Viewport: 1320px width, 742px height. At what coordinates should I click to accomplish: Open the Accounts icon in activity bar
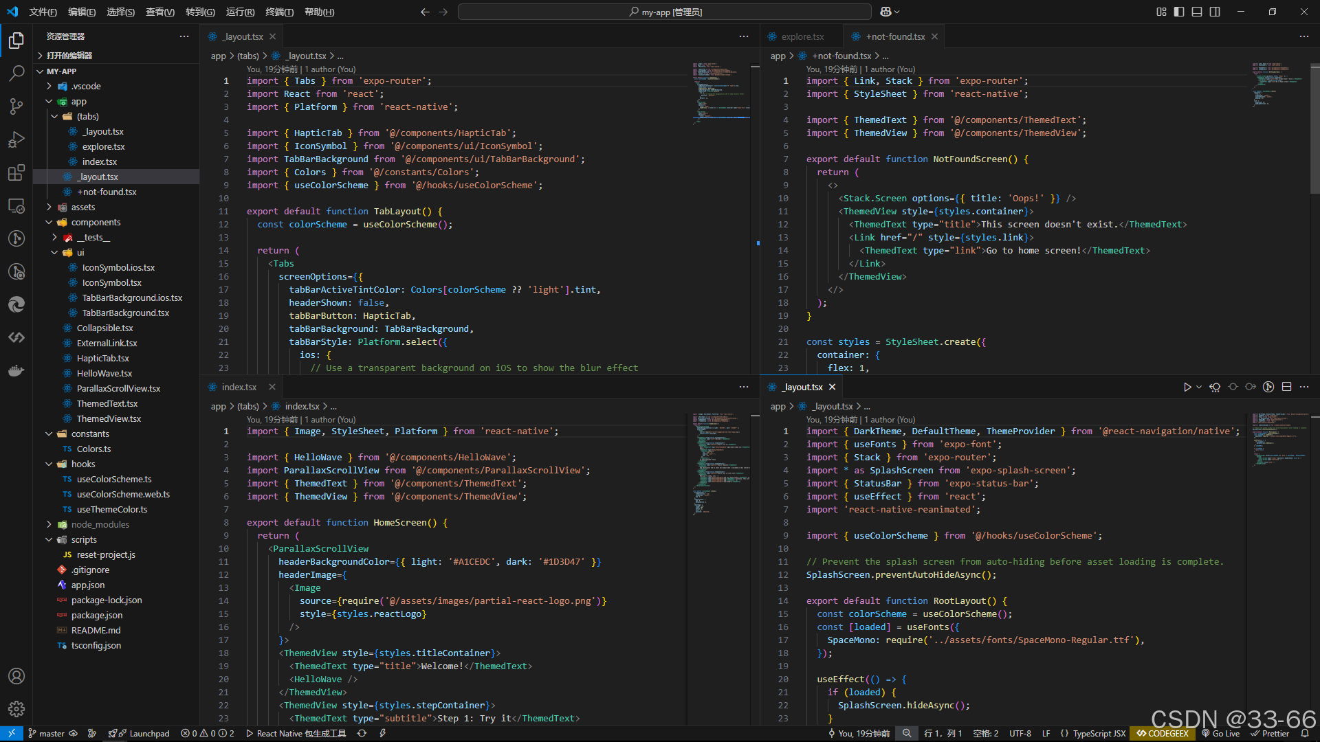click(16, 676)
